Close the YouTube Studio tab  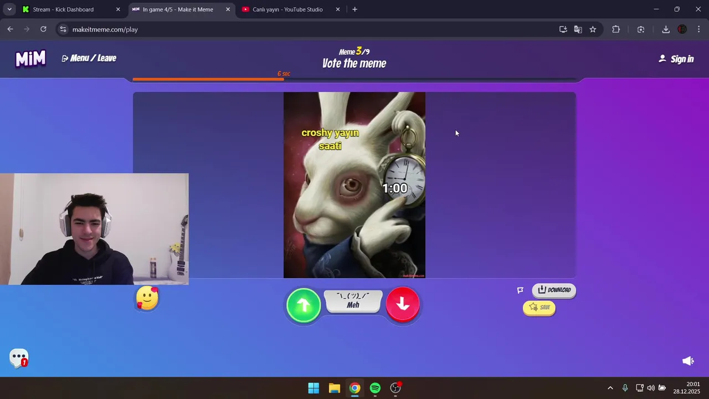338,9
